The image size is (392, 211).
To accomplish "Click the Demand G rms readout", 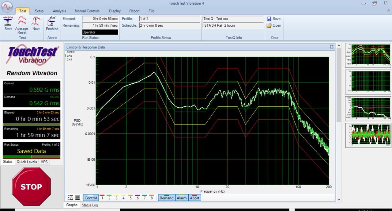I will pos(32,101).
